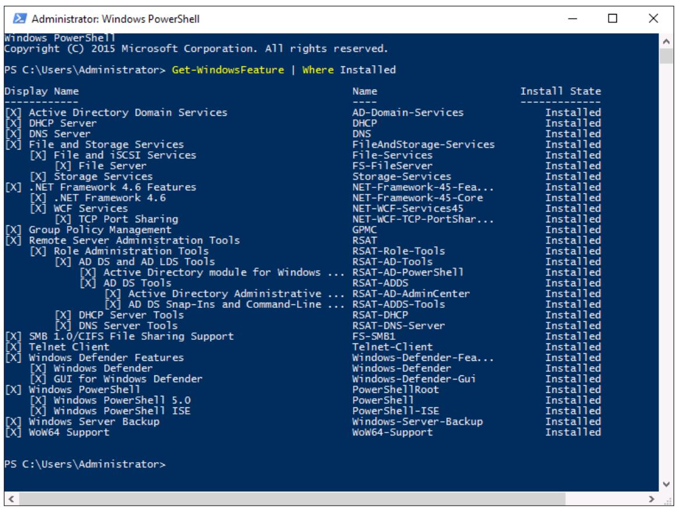Click the bottom PS C:\Users\Administrator> prompt
This screenshot has width=678, height=511.
85,464
